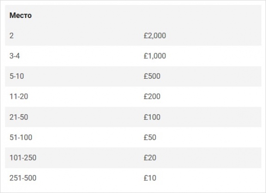Click the Место column header
Image resolution: width=266 pixels, height=193 pixels.
point(21,15)
